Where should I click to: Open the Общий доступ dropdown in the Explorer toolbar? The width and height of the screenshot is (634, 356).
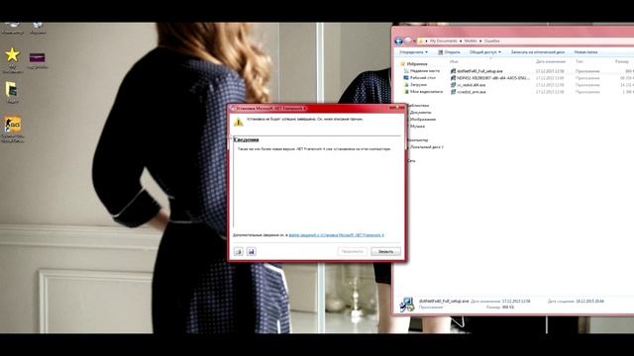pos(484,52)
